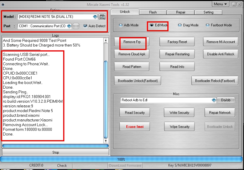Click the red Erase Imei button
The height and width of the screenshot is (170, 244).
pos(135,127)
